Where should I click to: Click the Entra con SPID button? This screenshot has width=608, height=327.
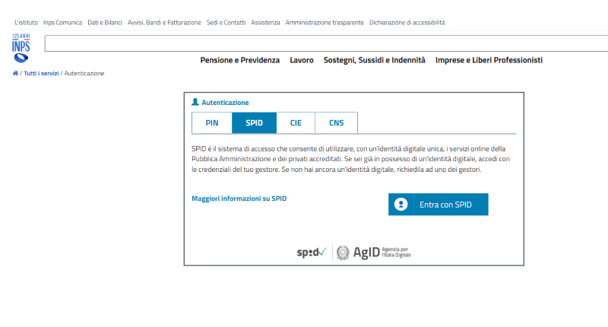click(439, 205)
